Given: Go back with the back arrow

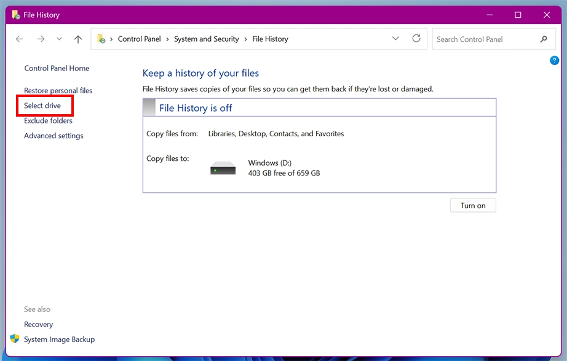Looking at the screenshot, I should pos(20,39).
